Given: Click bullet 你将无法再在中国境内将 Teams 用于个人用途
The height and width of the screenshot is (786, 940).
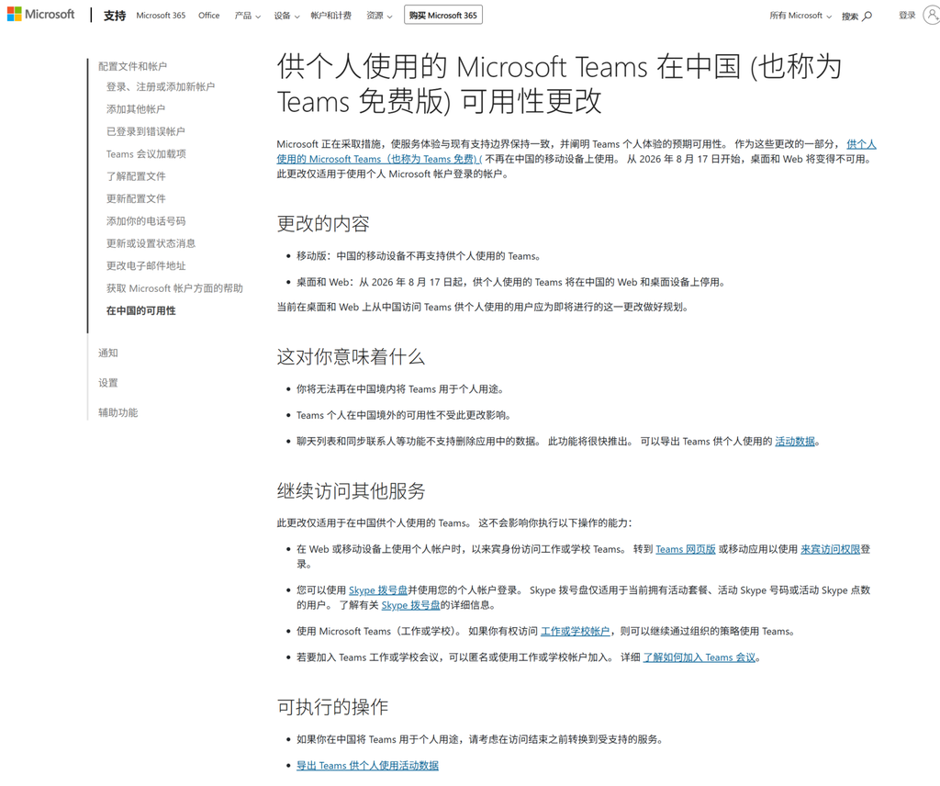Looking at the screenshot, I should [x=400, y=389].
